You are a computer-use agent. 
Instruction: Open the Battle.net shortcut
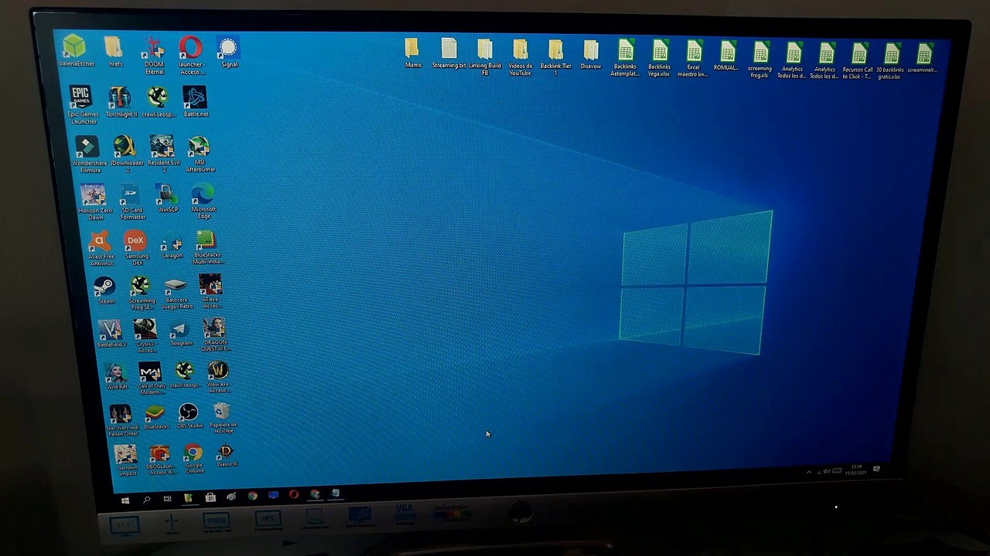point(195,101)
